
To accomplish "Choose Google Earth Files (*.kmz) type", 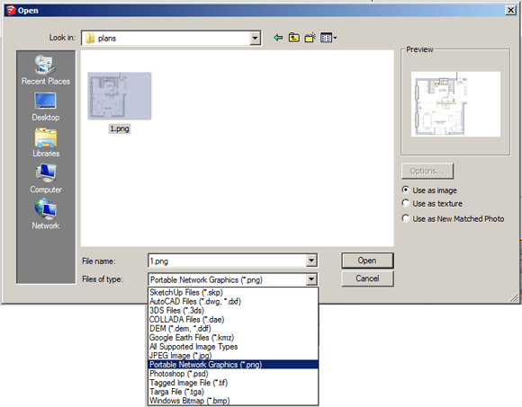I will click(x=233, y=338).
